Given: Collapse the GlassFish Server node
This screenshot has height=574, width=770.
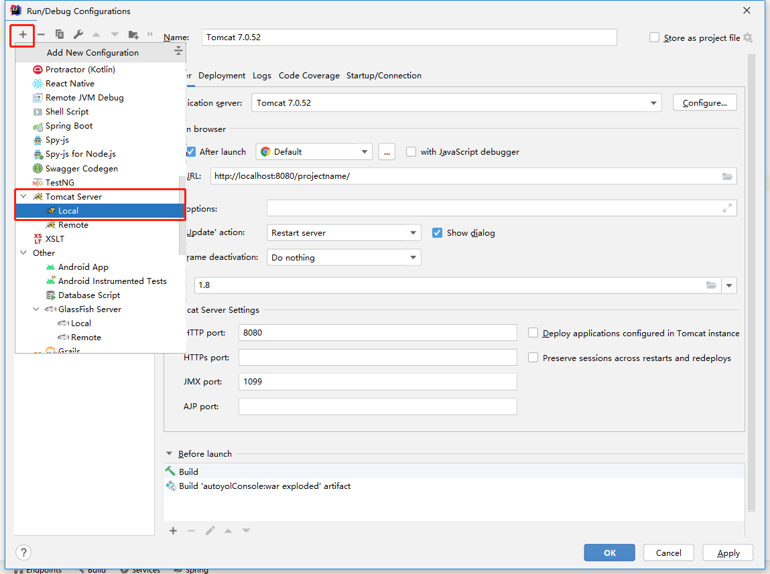Looking at the screenshot, I should pos(36,309).
